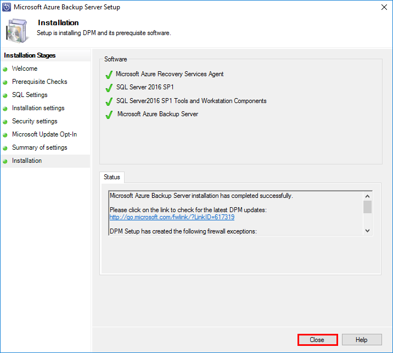Click the green checkmark beside Recovery Services Agent
393x353 pixels.
point(109,75)
